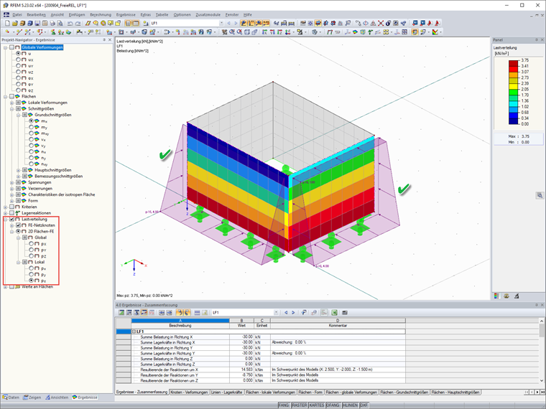Open the LF1 load case dropdown in toolbar
546x409 pixels.
click(221, 23)
